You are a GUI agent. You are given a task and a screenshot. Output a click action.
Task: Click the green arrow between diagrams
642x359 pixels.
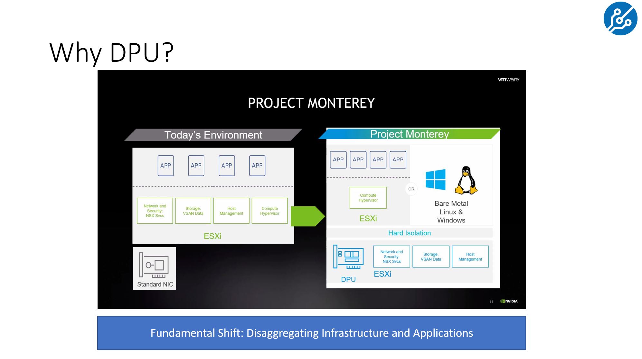(307, 216)
